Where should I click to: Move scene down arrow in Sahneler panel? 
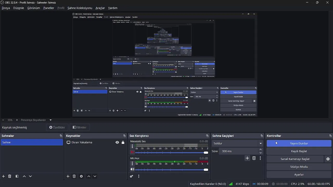(x=30, y=176)
